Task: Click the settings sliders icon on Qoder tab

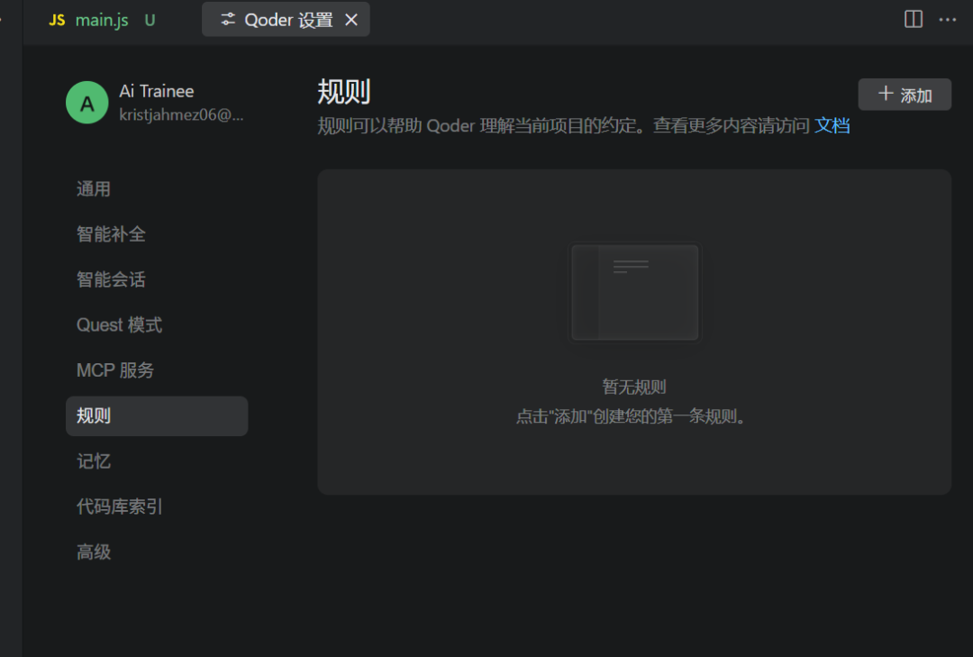Action: click(228, 19)
